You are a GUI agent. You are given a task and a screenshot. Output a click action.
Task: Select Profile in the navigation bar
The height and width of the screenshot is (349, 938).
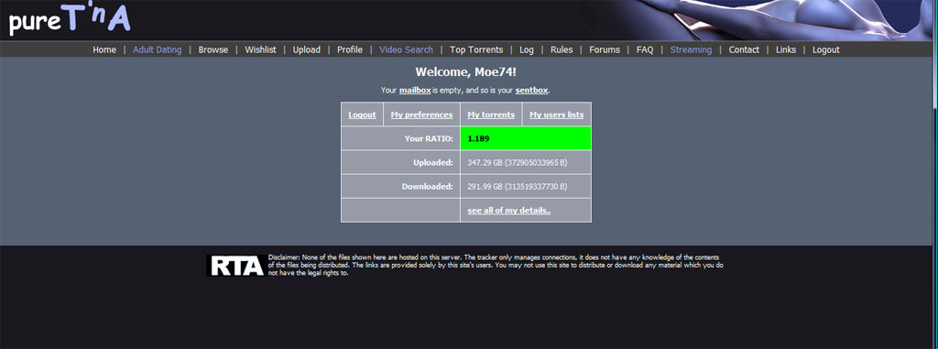point(349,49)
